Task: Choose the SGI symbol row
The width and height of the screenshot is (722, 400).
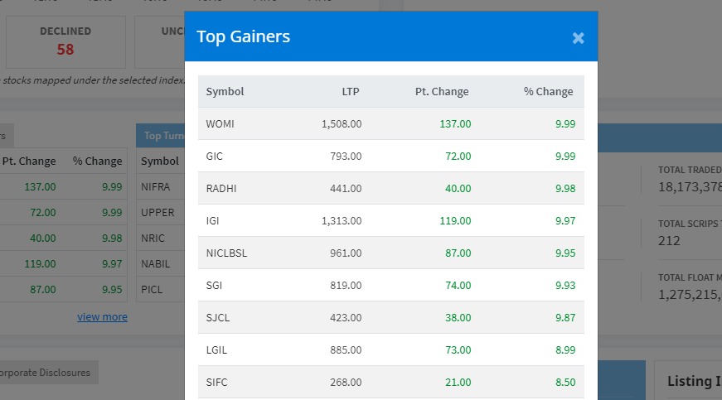Action: (391, 285)
